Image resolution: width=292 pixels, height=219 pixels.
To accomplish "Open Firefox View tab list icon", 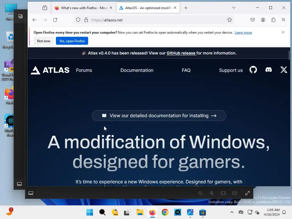I will [x=45, y=8].
